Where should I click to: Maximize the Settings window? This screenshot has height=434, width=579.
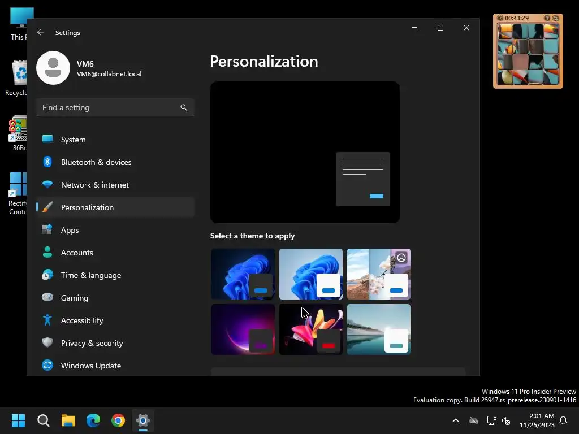point(440,28)
